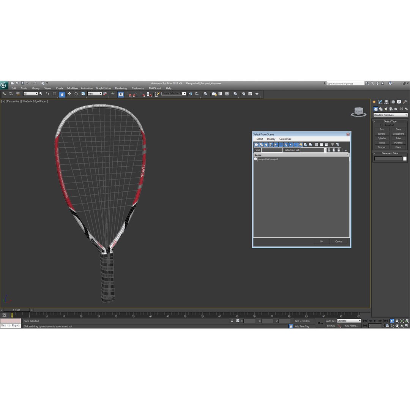Screen dimensions: 410x410
Task: Select the Select Object tool
Action: 41,94
